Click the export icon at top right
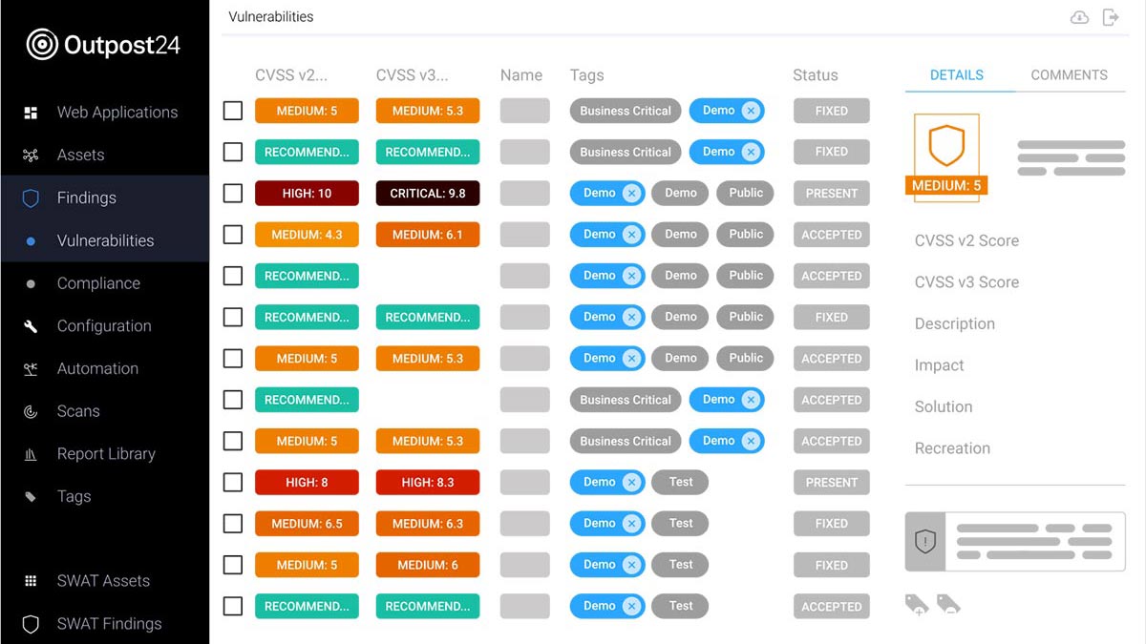1146x644 pixels. [1111, 17]
